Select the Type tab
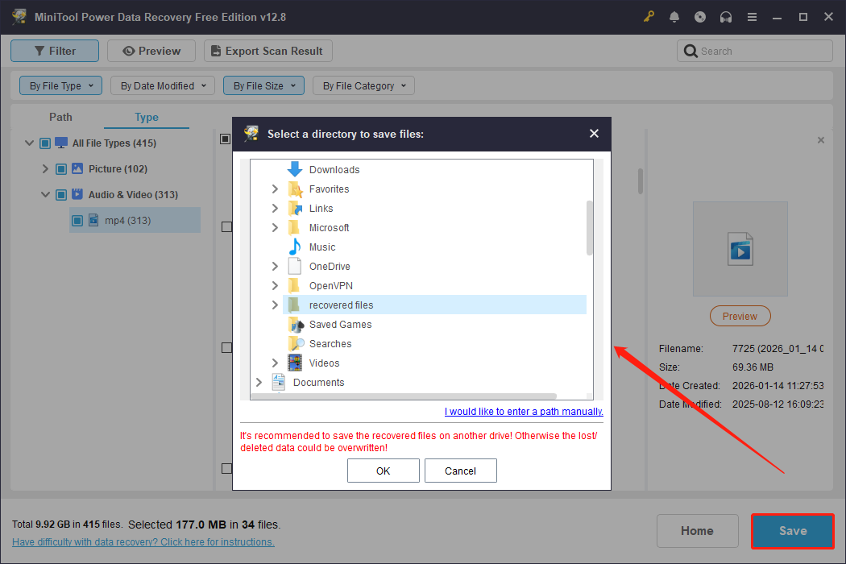Screen dimensions: 846x564 click(x=146, y=117)
